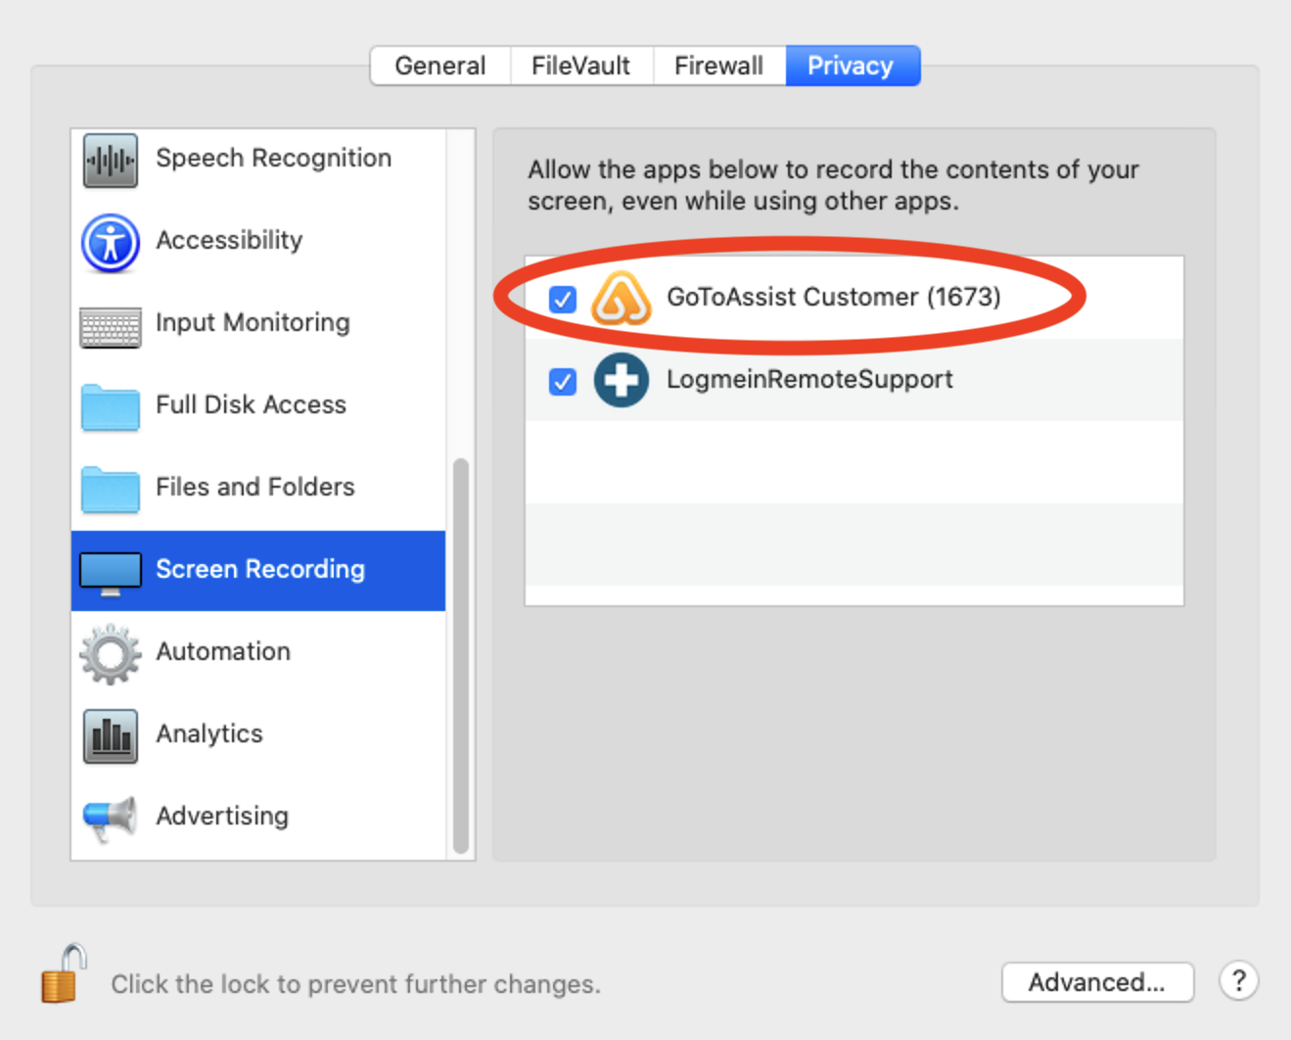Open the Firewall tab
The width and height of the screenshot is (1291, 1040).
point(719,66)
